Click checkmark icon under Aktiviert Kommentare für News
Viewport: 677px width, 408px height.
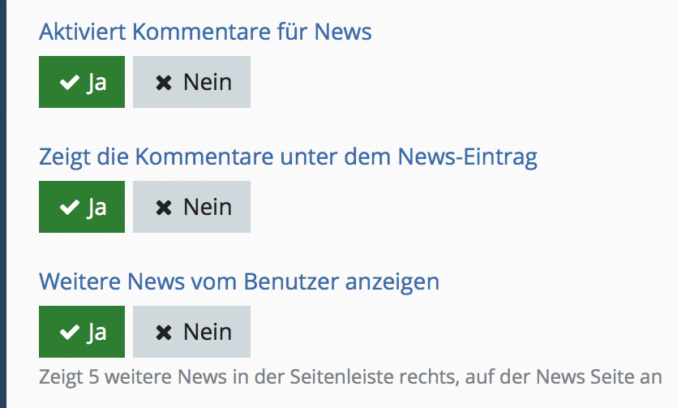[x=70, y=83]
